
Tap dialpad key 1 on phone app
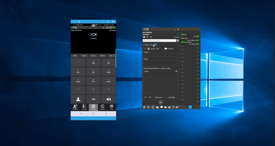pos(78,62)
